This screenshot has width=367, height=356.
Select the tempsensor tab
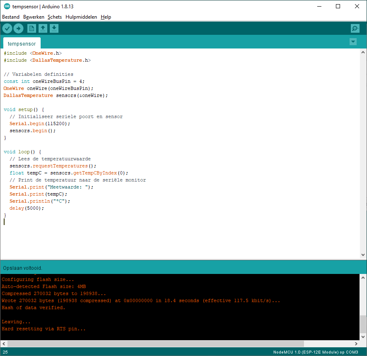click(22, 44)
